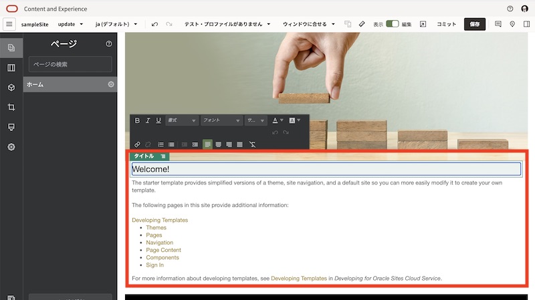535x300 pixels.
Task: Open the text color picker
Action: [x=276, y=121]
